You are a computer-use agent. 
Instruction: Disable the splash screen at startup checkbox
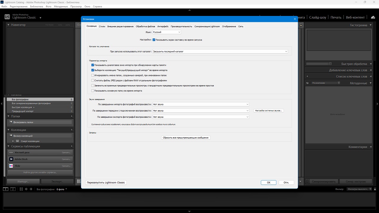click(x=154, y=40)
